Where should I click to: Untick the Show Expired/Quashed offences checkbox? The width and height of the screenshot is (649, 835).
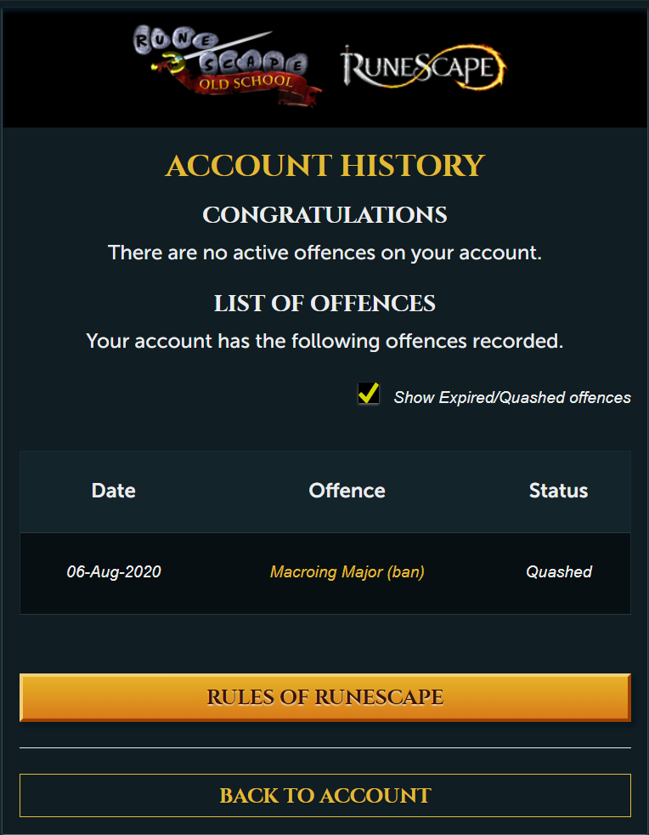pyautogui.click(x=368, y=394)
